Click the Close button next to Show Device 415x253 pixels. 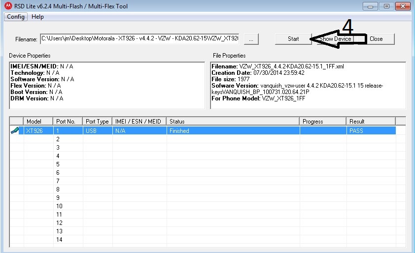coord(376,39)
